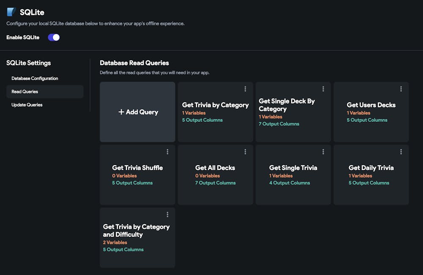Screen dimensions: 423x275
Task: Switch to Update Queries section
Action: pos(27,104)
